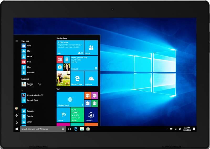The image size is (210, 149).
Task: Open the Calendar app in the list
Action: point(28,116)
